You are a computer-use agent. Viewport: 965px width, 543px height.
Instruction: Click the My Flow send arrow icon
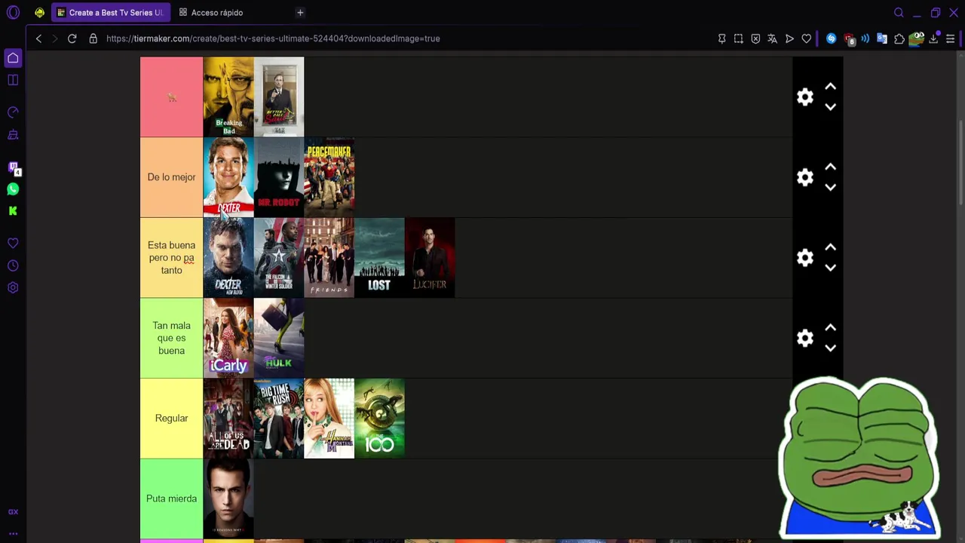[x=789, y=38]
